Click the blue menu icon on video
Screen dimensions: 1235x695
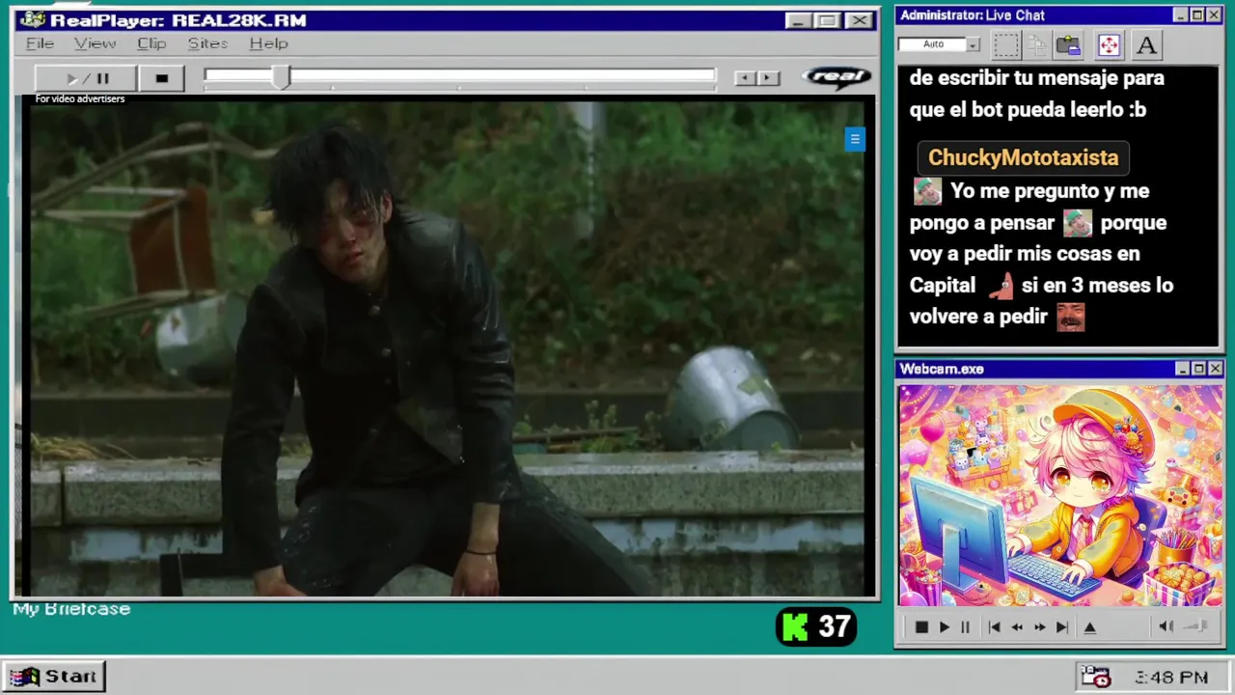[x=855, y=139]
